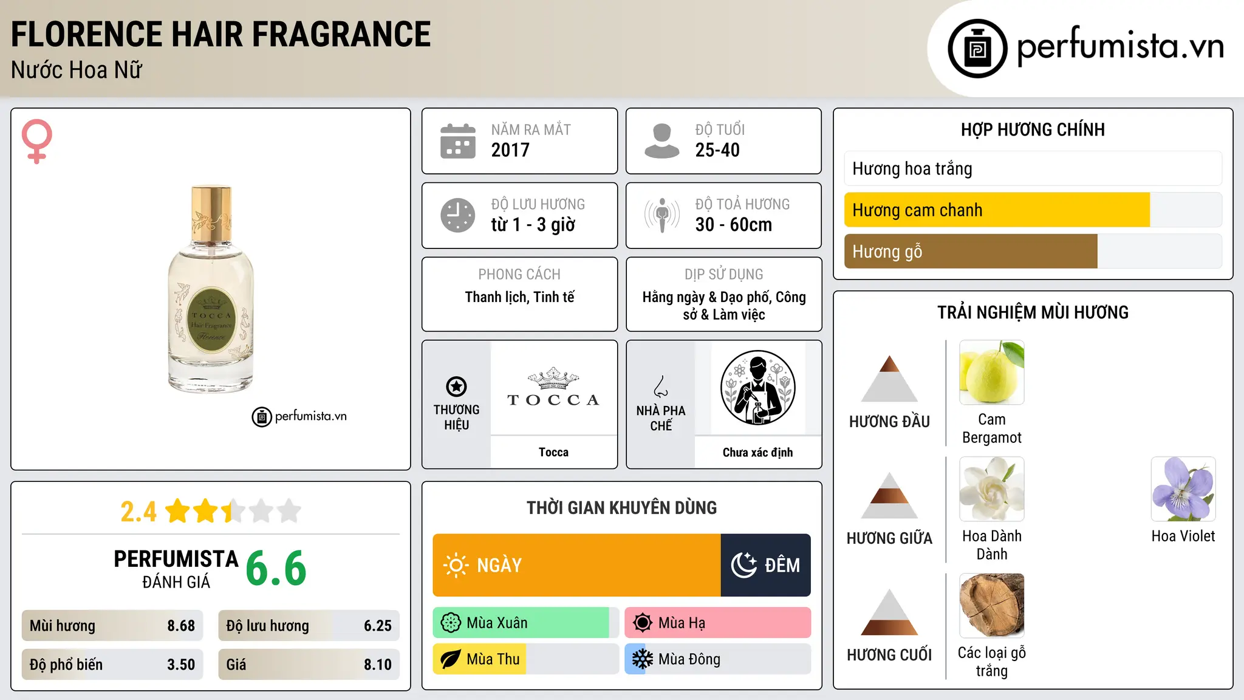The image size is (1244, 700).
Task: Open the Cam Bergamot note image
Action: click(x=992, y=372)
